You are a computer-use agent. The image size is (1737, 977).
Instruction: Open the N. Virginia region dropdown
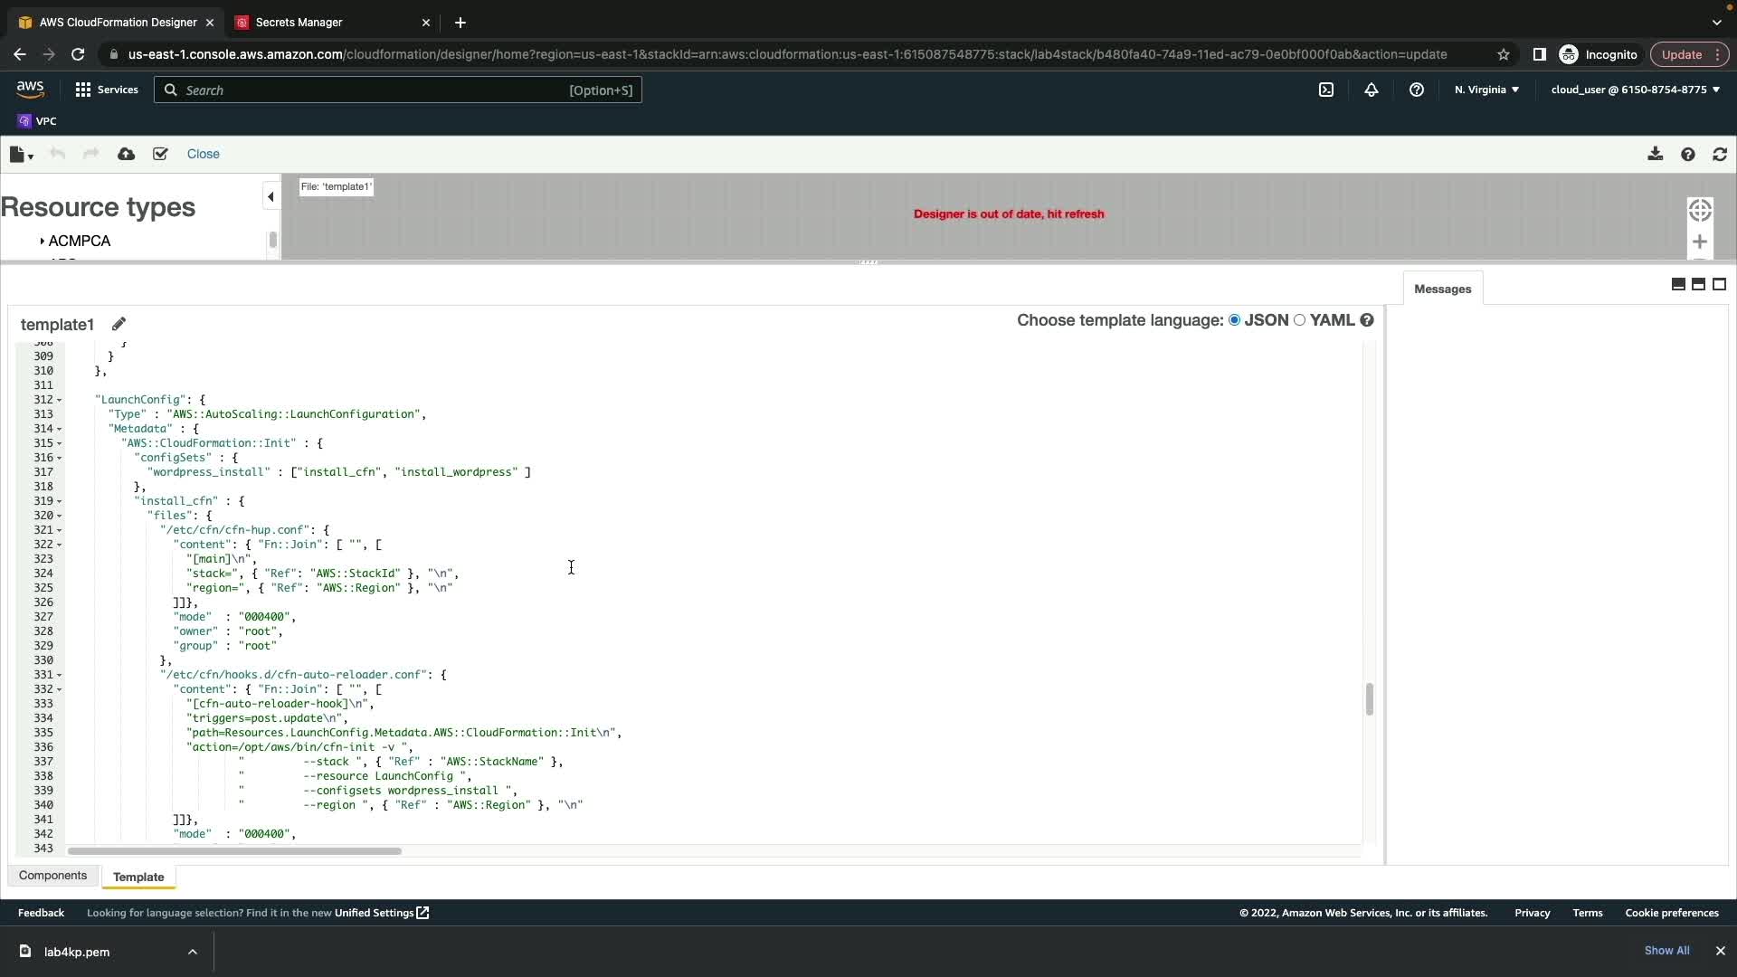click(1486, 90)
